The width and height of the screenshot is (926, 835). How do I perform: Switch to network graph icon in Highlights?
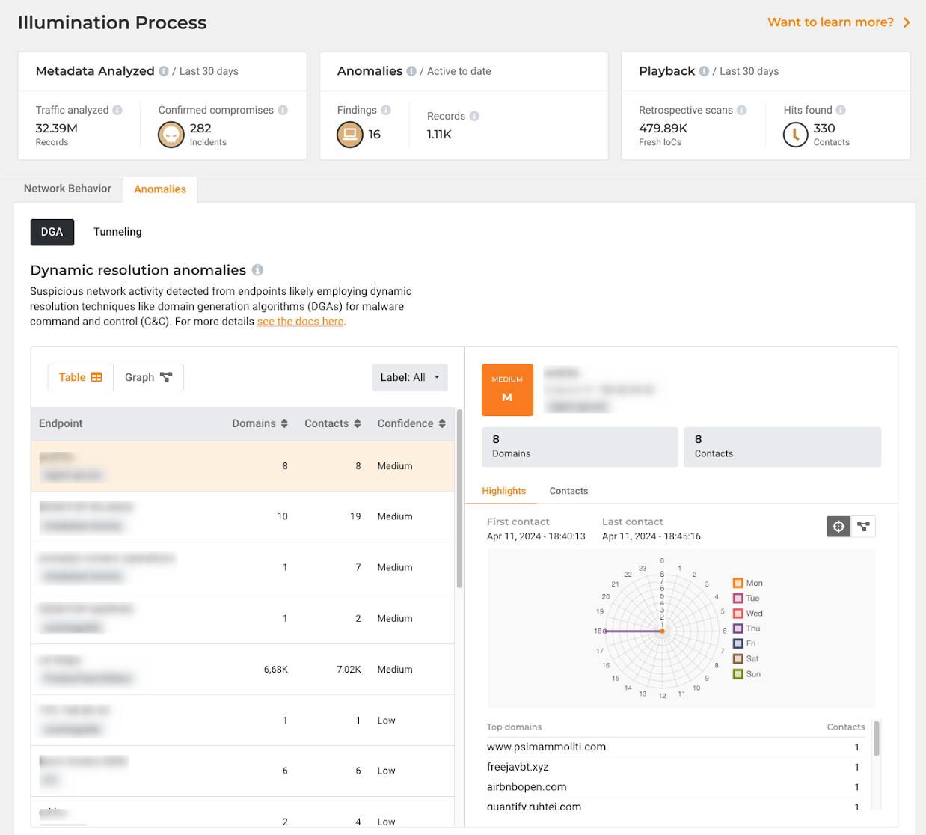point(863,527)
